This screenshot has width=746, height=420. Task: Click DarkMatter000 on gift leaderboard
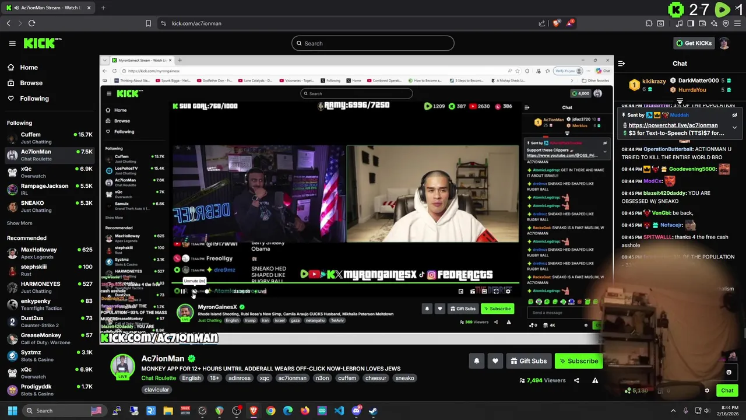pyautogui.click(x=698, y=80)
